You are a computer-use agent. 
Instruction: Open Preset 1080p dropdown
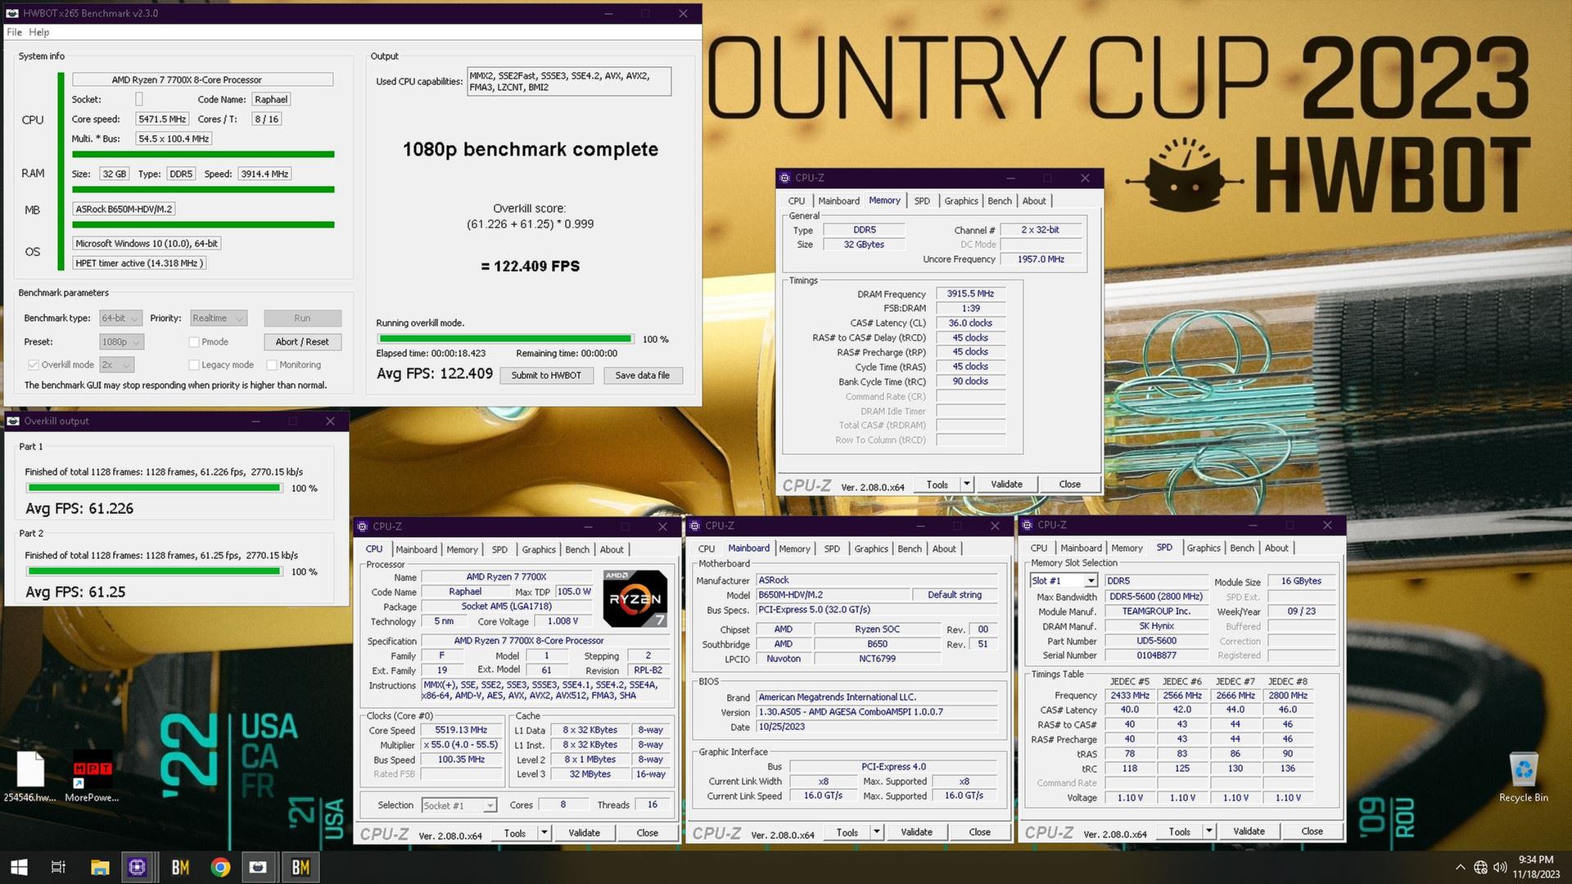point(122,342)
